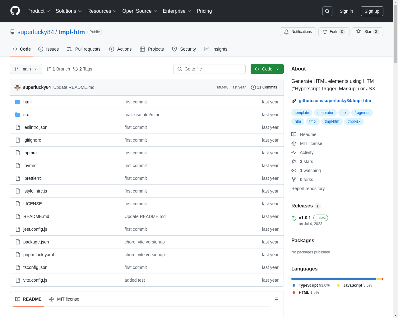Expand the Solutions menu
Image resolution: width=398 pixels, height=318 pixels.
(x=69, y=11)
